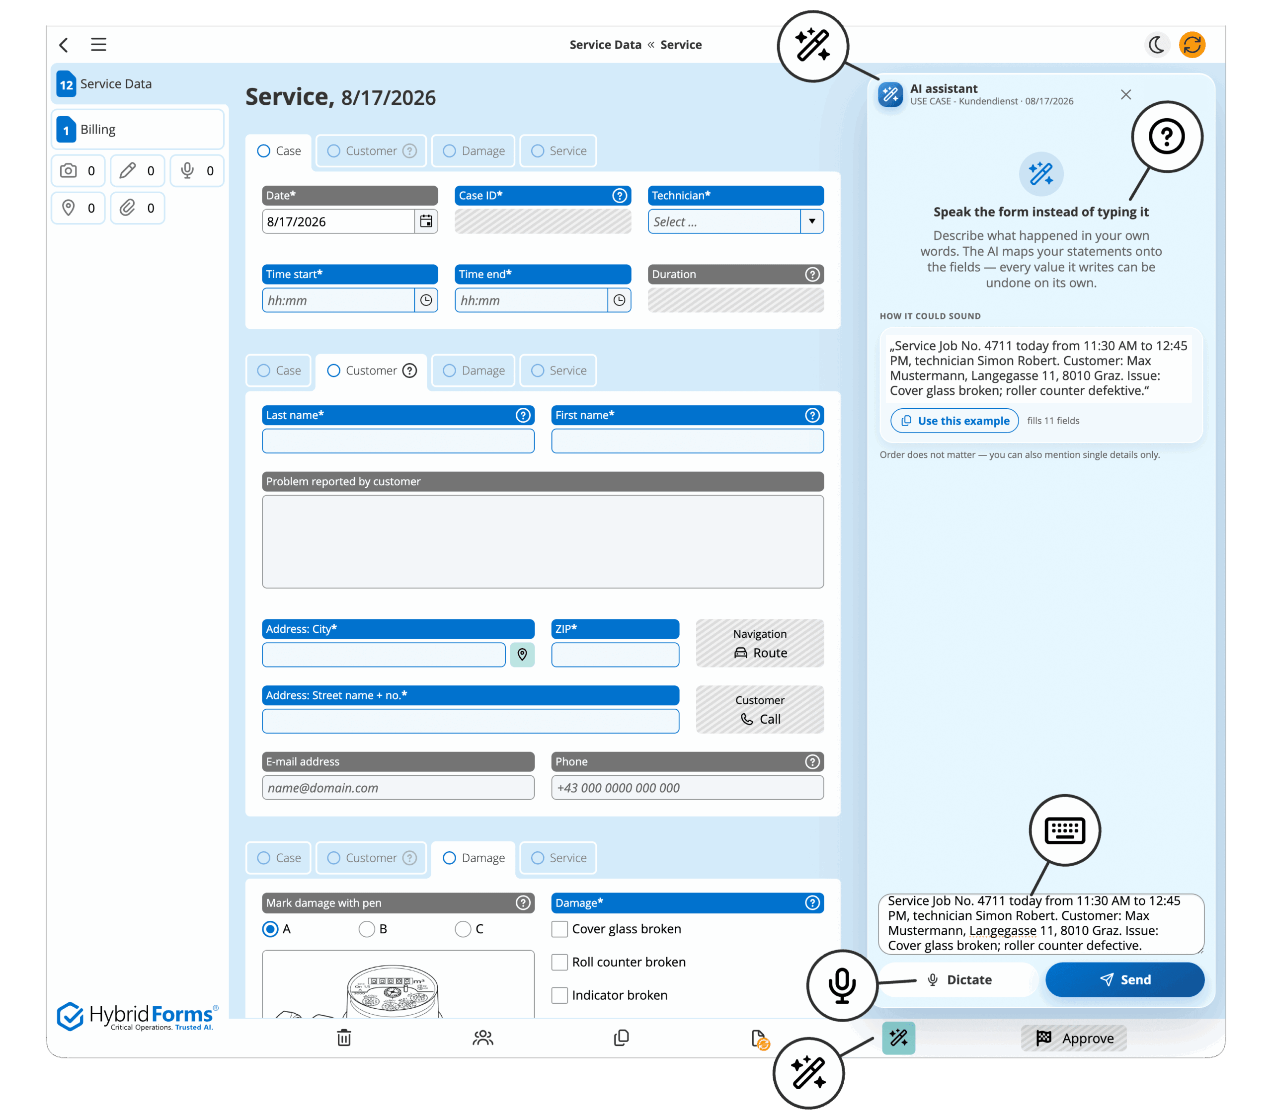Viewport: 1272px width, 1119px height.
Task: Click Navigation Route button
Action: [760, 643]
